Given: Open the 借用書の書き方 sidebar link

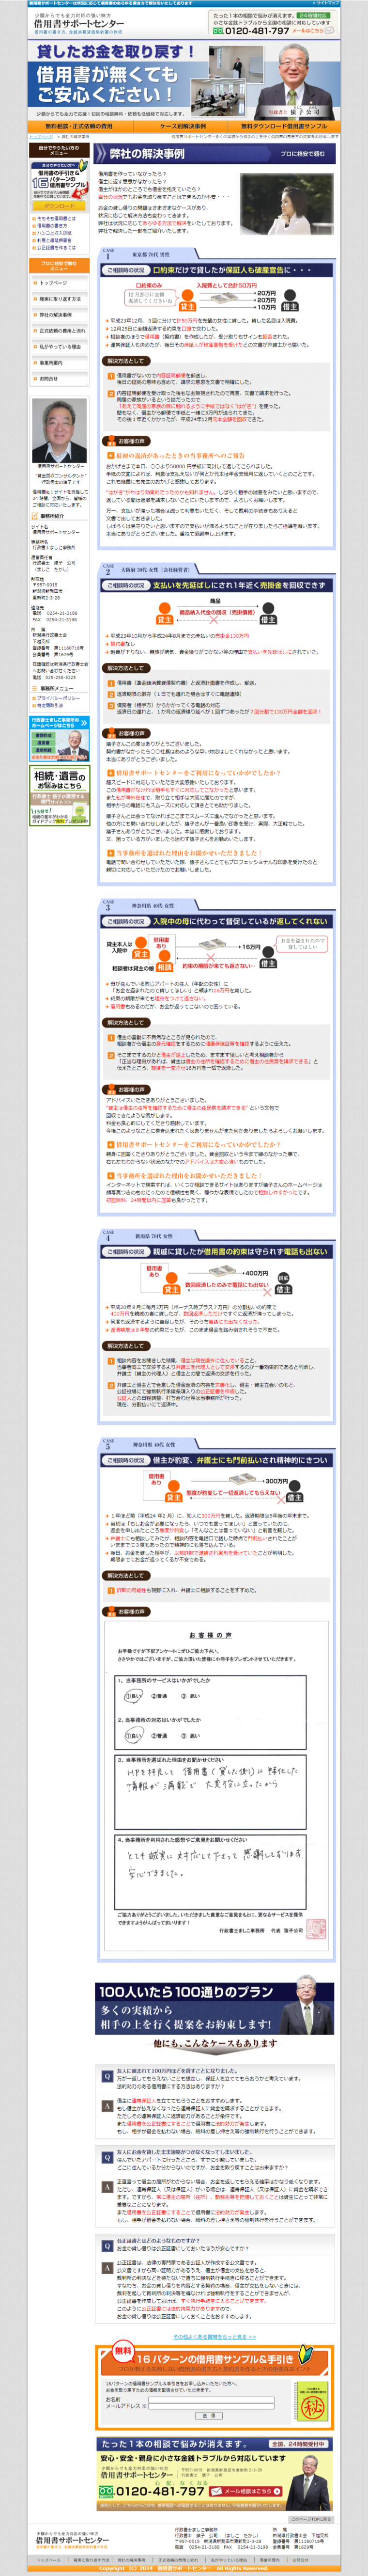Looking at the screenshot, I should [x=52, y=225].
